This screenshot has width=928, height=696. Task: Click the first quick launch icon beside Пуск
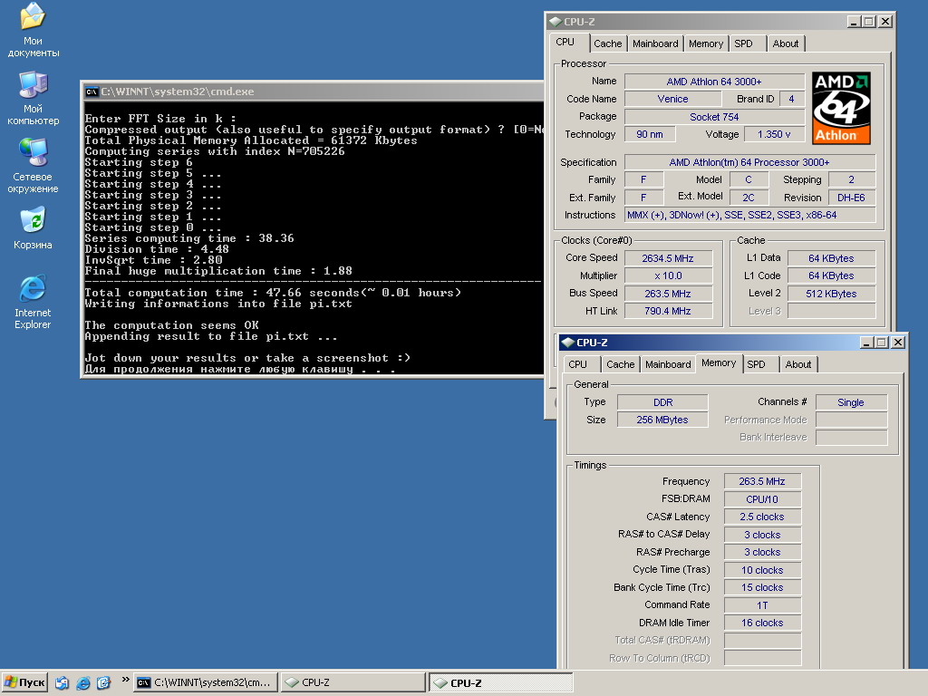pyautogui.click(x=62, y=682)
